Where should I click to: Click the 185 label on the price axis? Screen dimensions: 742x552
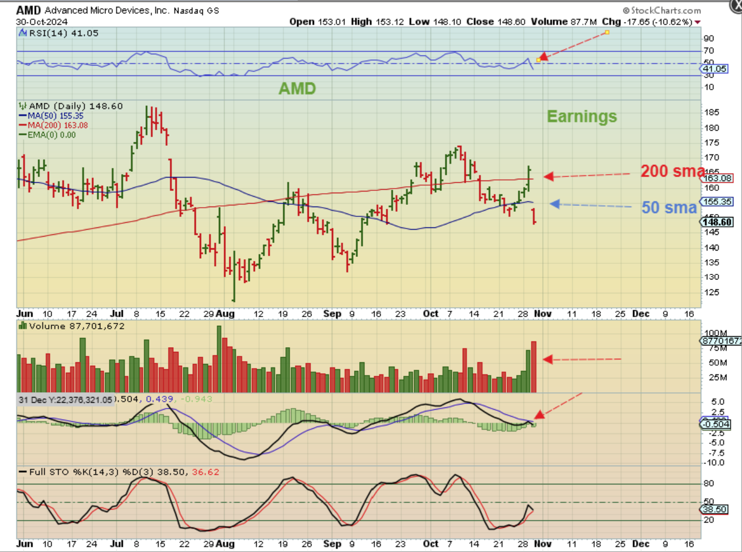pyautogui.click(x=711, y=112)
